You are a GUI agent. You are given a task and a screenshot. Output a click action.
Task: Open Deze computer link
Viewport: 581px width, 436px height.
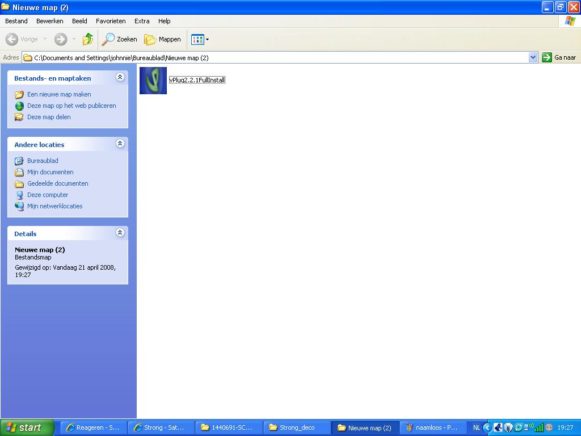coord(48,195)
